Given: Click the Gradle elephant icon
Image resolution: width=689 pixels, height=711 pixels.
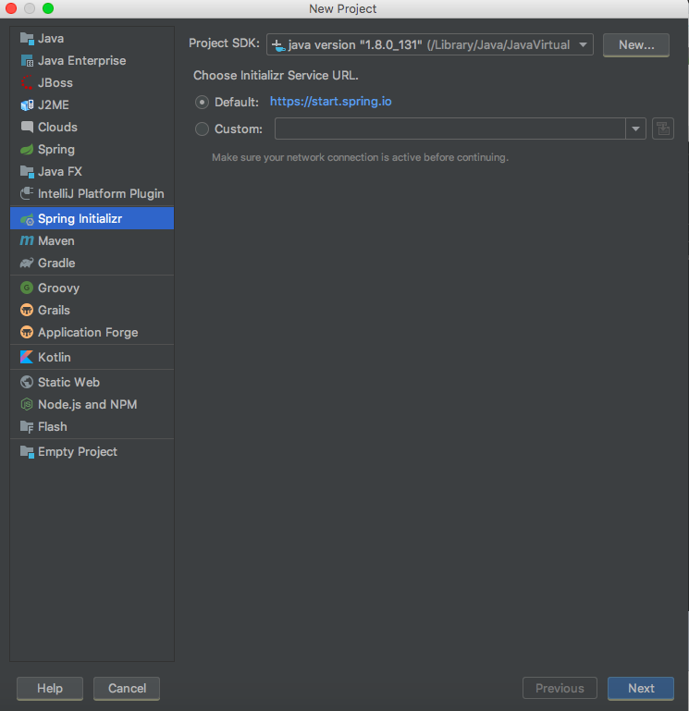Looking at the screenshot, I should tap(27, 264).
